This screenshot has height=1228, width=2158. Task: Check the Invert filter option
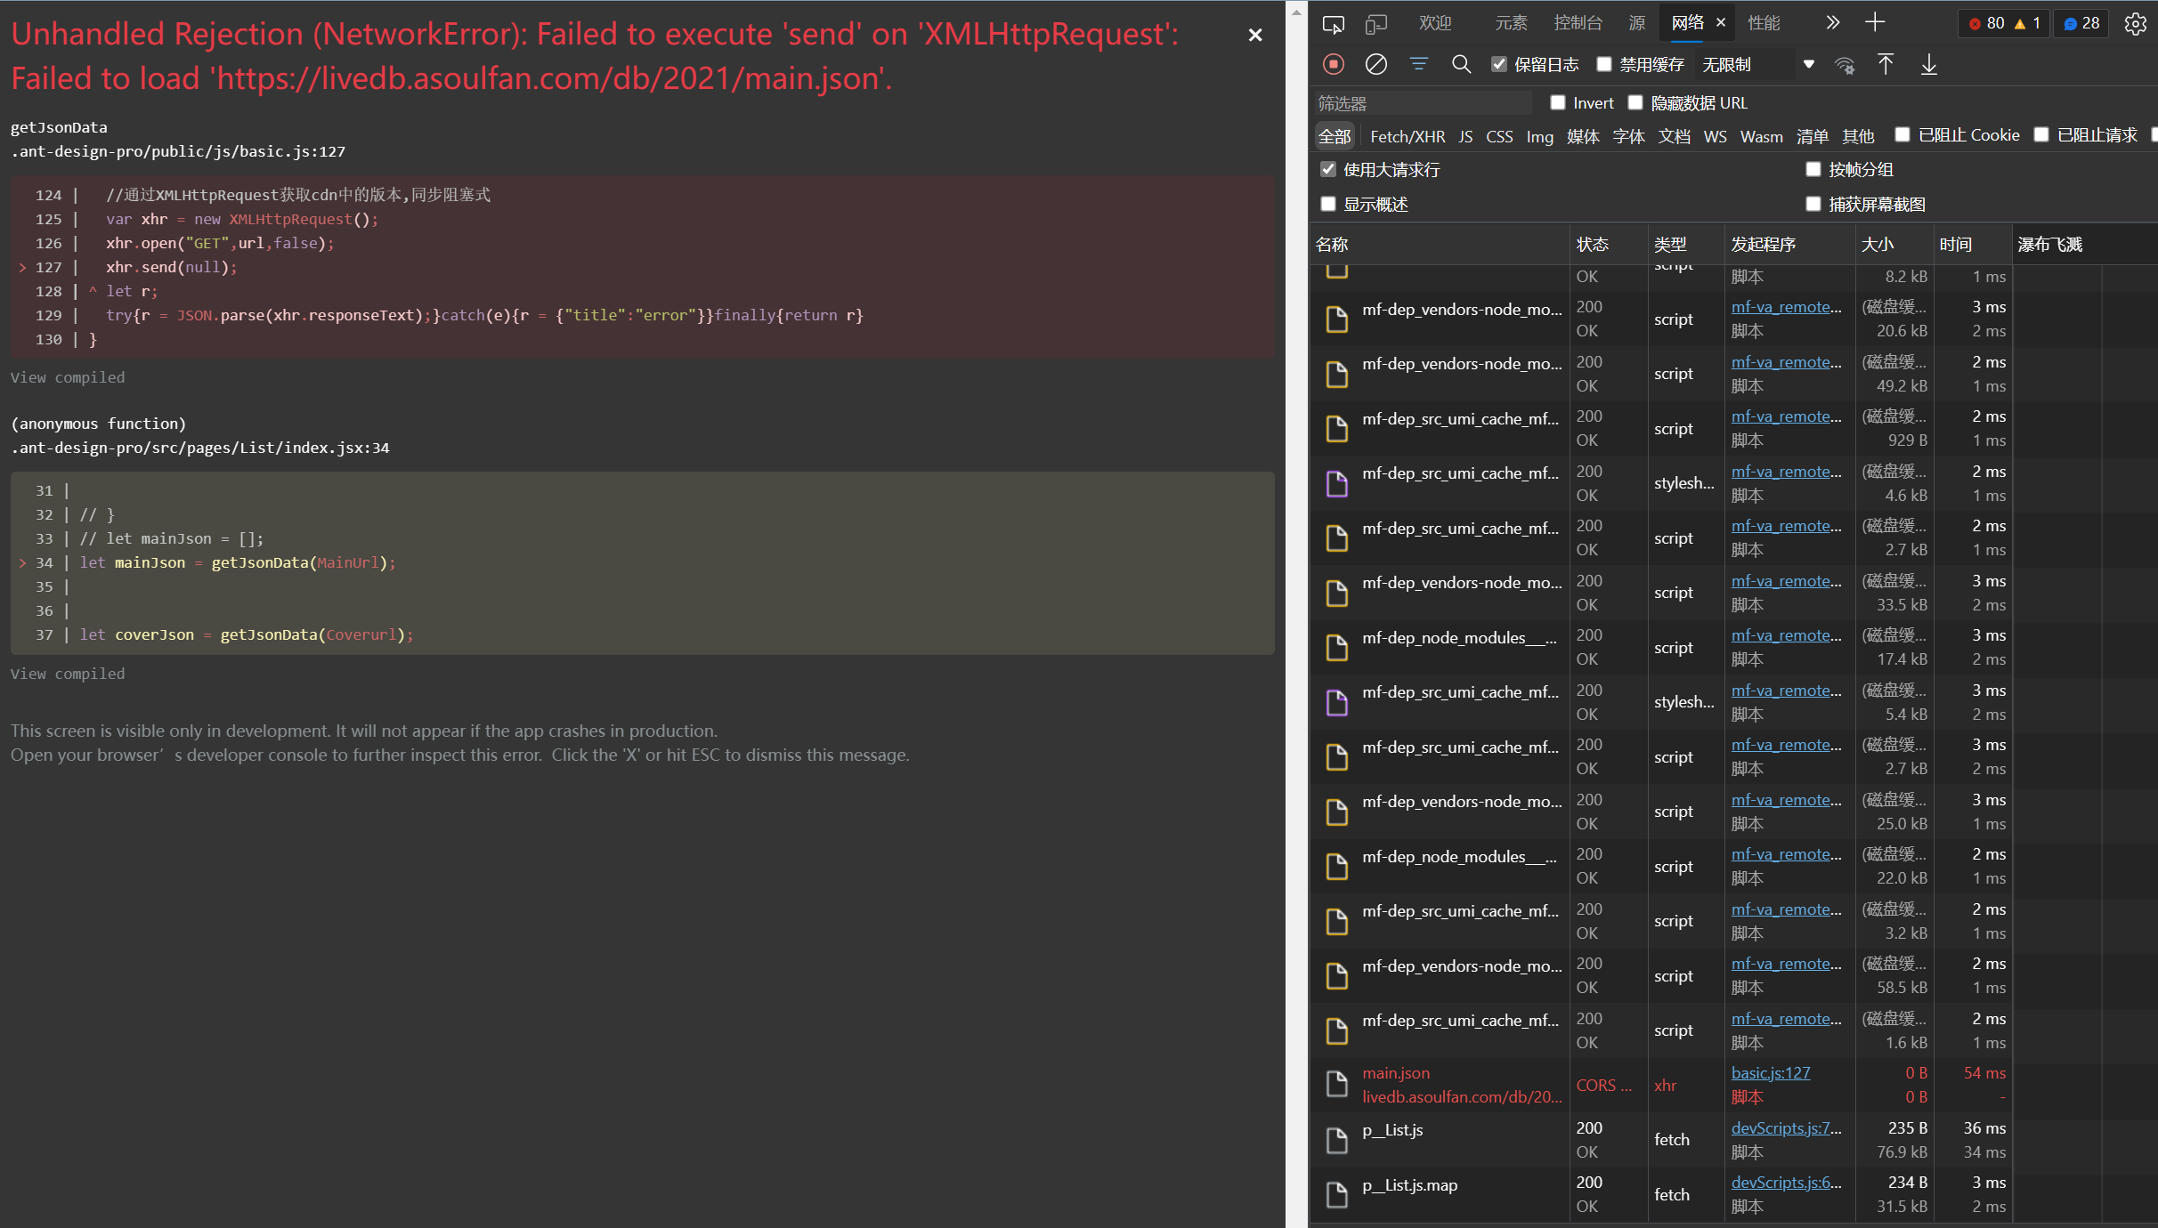[1558, 102]
